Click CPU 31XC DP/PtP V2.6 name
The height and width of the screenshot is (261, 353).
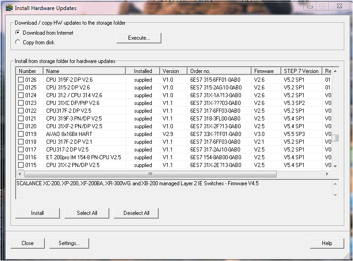[x=73, y=103]
